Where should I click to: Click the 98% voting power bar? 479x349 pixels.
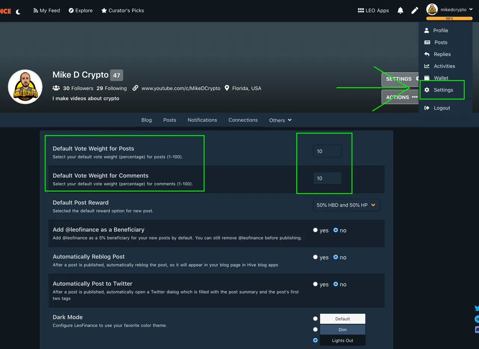(x=449, y=18)
